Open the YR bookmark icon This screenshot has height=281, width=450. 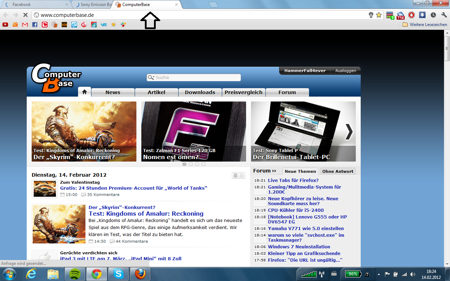103,25
